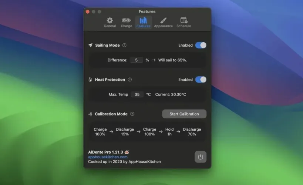Open the apphousekitchen.com link
The image size is (303, 185).
click(x=108, y=157)
